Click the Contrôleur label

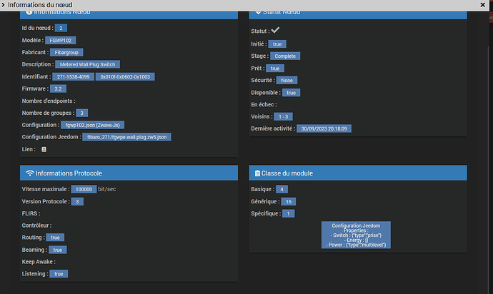point(36,225)
